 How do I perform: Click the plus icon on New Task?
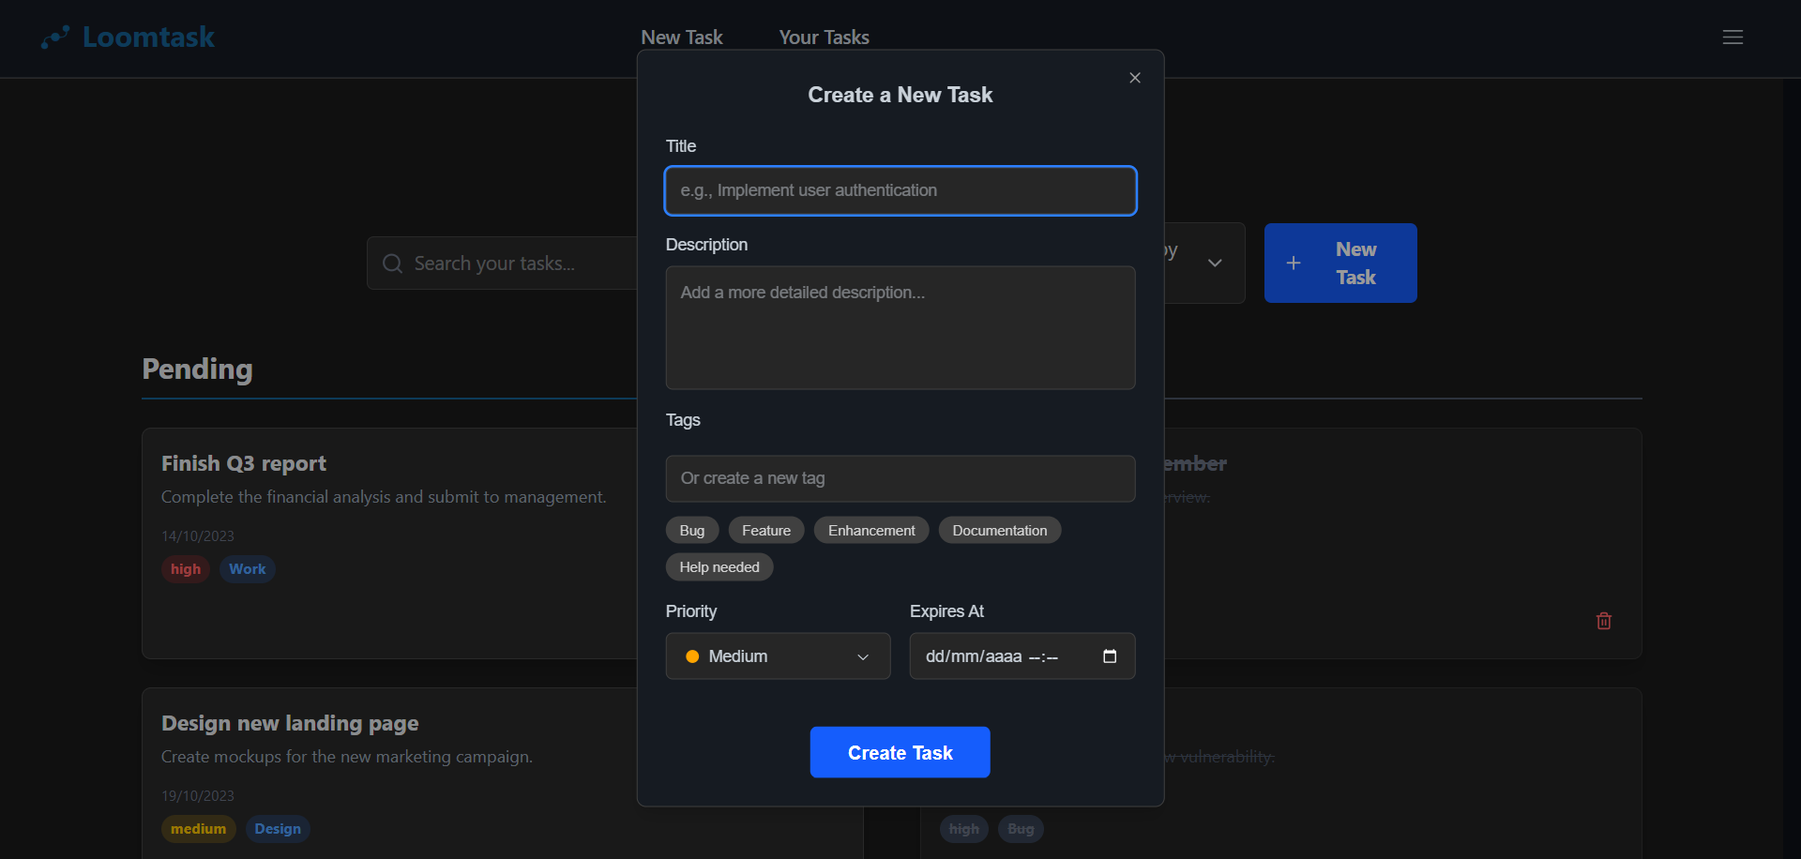[x=1294, y=264]
